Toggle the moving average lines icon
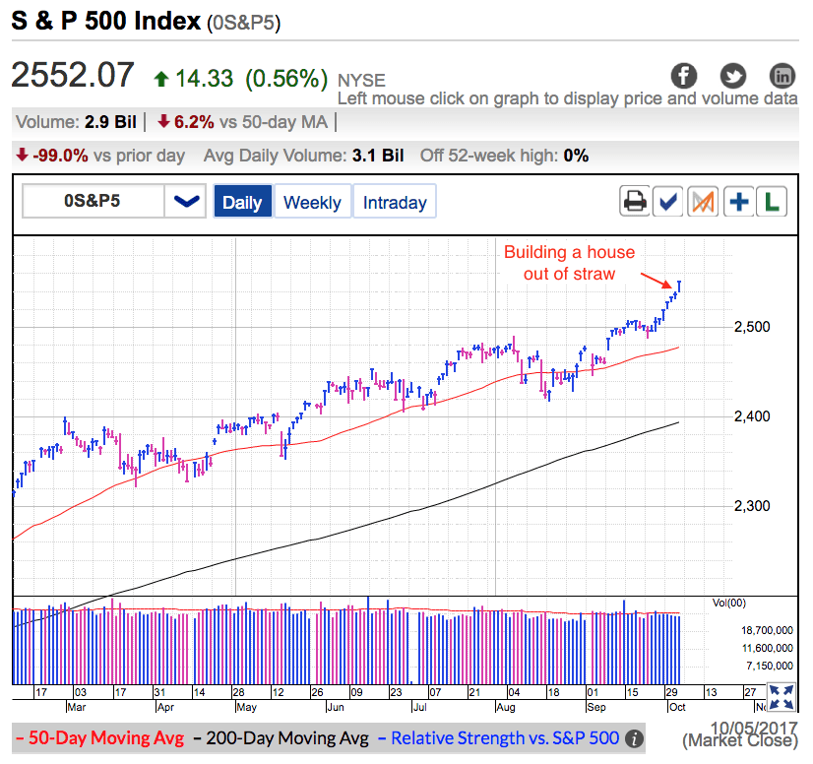The width and height of the screenshot is (813, 764). click(x=703, y=201)
